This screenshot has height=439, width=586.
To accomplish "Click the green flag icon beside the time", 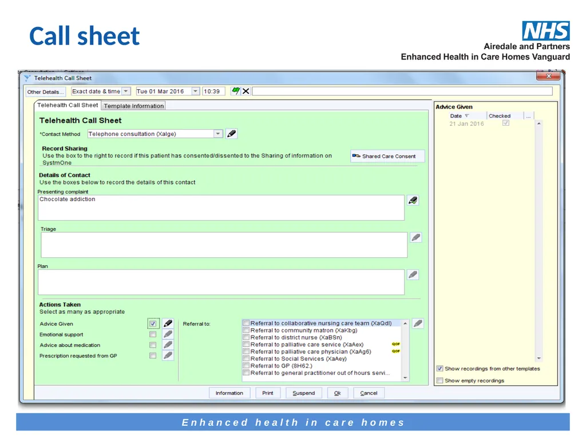I will [x=235, y=91].
